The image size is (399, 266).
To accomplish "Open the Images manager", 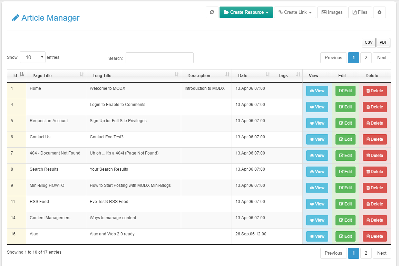I will coord(332,12).
